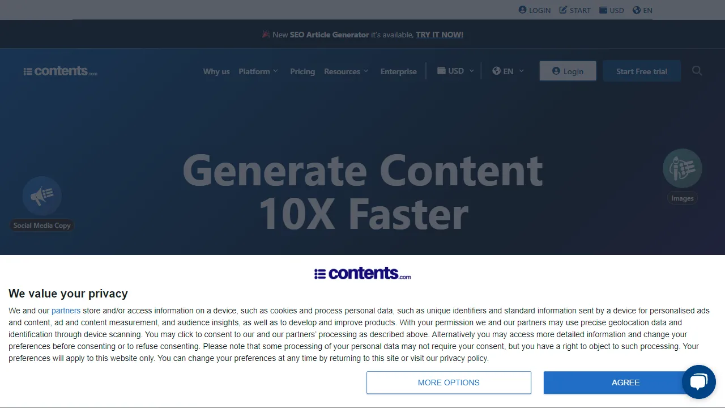725x408 pixels.
Task: Click the LOGIN link in top utility bar
Action: [x=535, y=10]
